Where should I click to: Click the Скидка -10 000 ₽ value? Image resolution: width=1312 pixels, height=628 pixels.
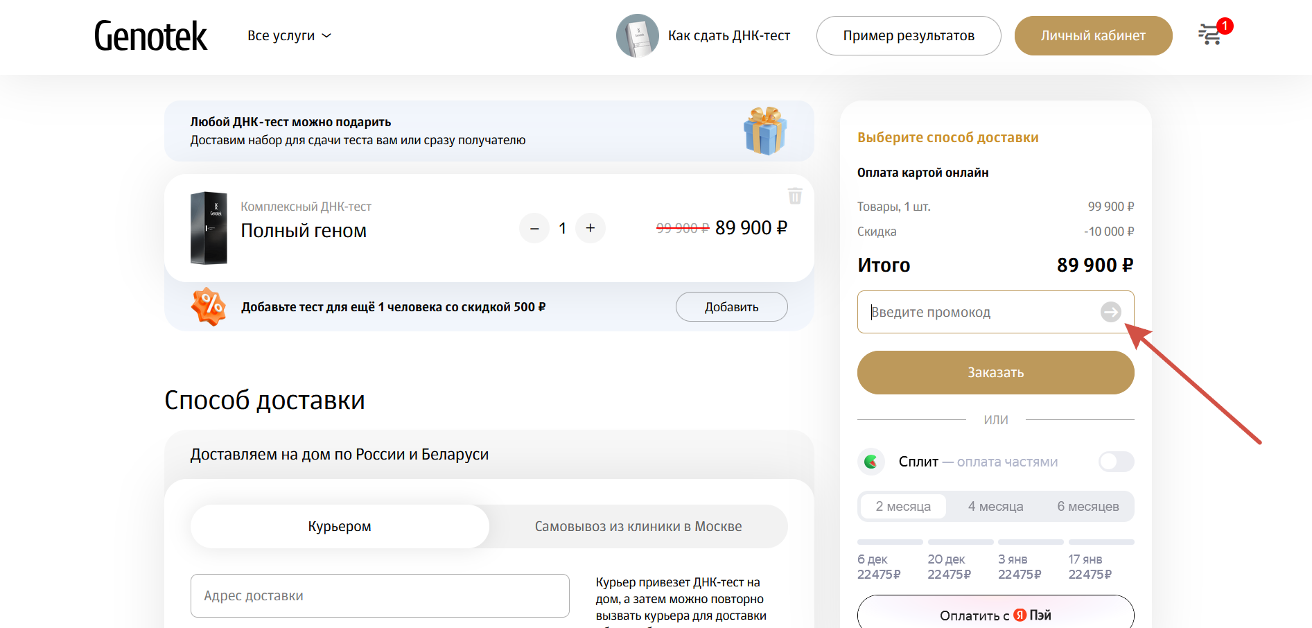point(1109,232)
